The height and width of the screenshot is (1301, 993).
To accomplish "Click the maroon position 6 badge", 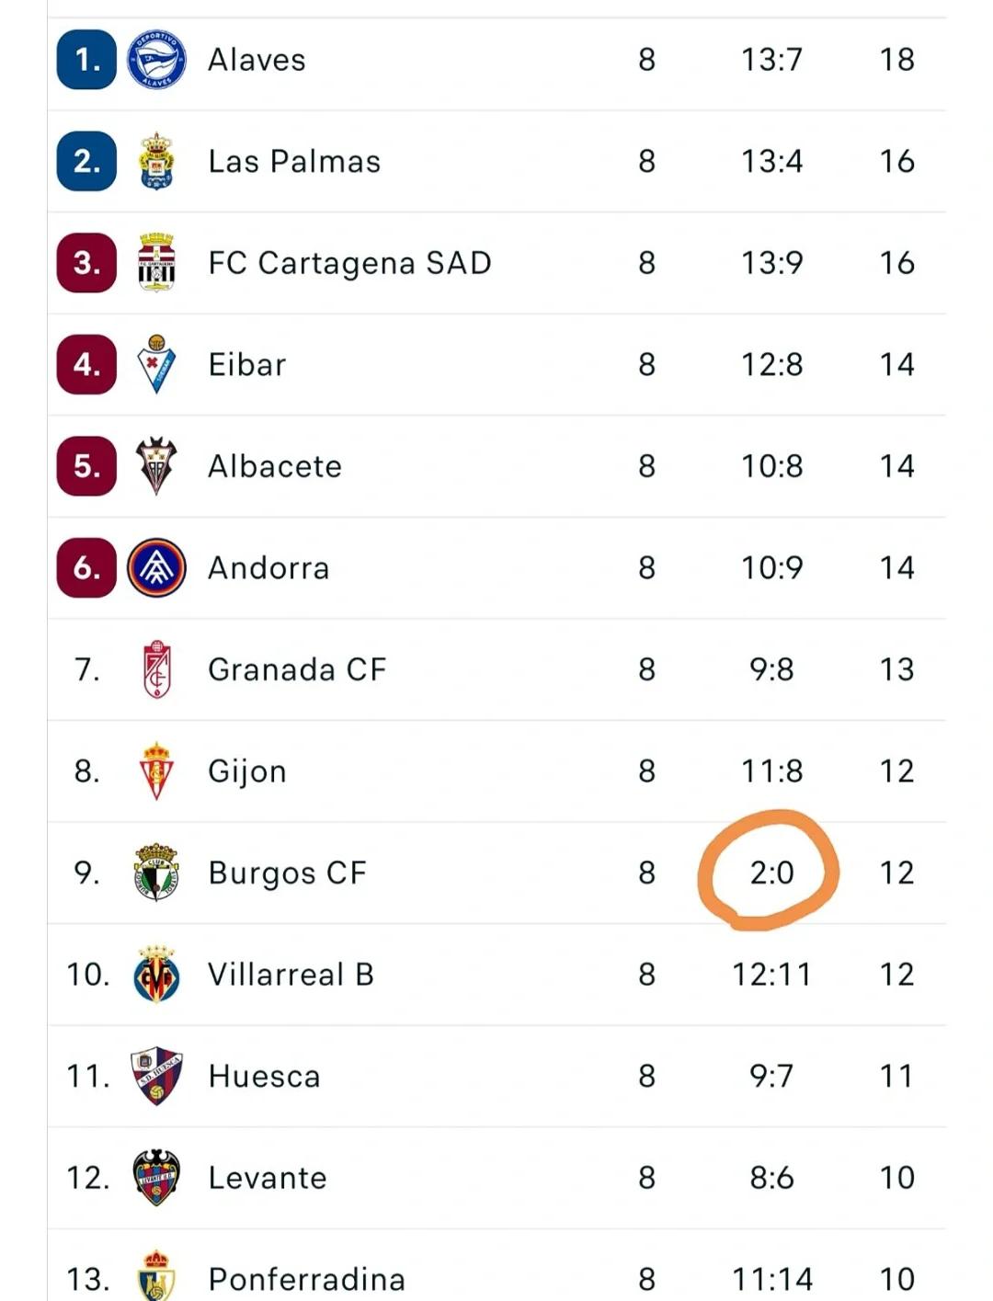I will click(x=86, y=568).
